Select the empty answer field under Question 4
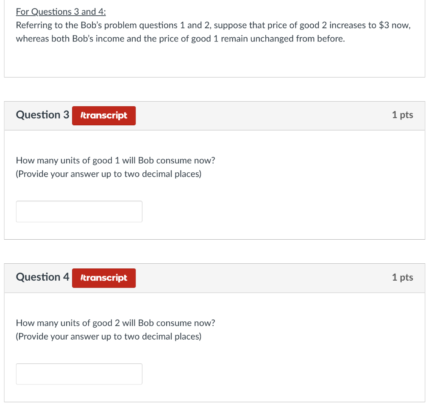 (x=79, y=373)
